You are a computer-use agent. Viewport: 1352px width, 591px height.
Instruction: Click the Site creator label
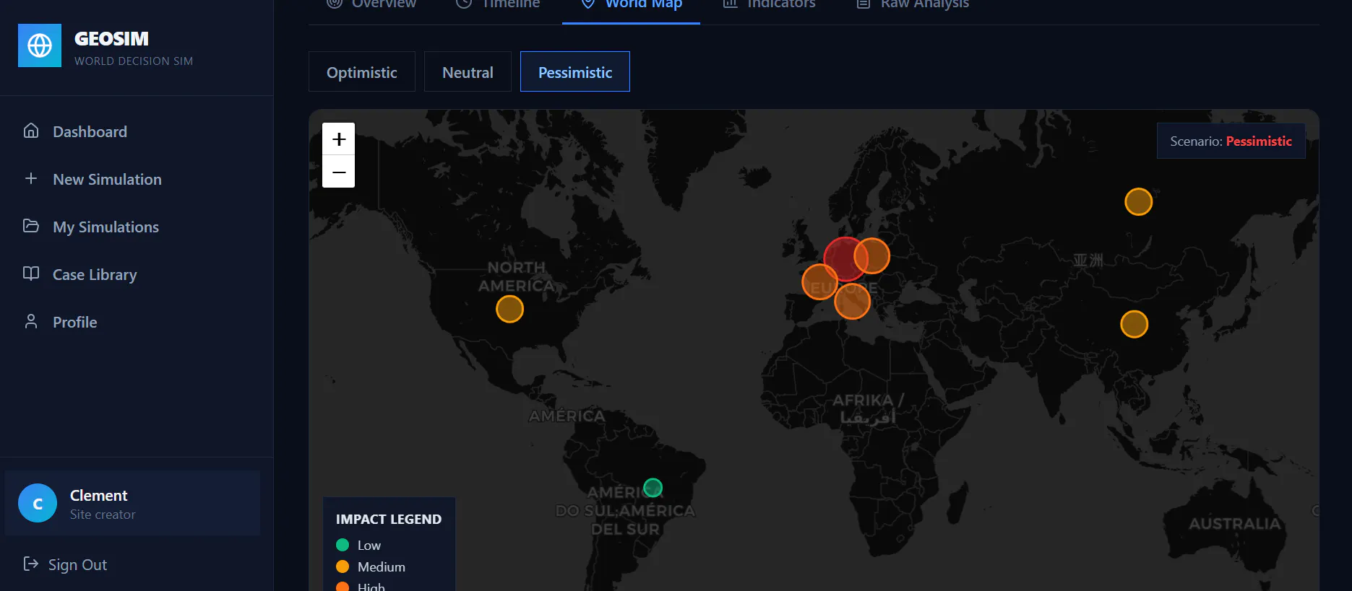click(x=103, y=515)
